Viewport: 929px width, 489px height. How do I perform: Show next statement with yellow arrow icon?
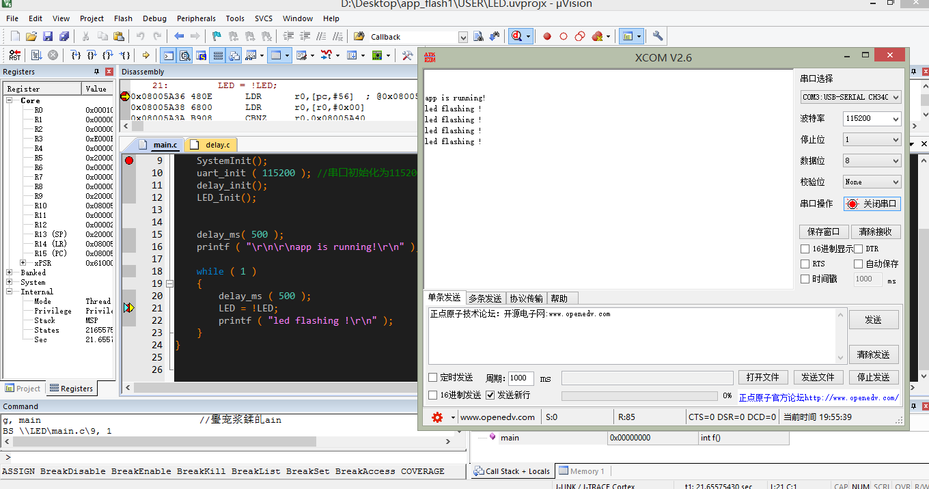click(x=146, y=55)
